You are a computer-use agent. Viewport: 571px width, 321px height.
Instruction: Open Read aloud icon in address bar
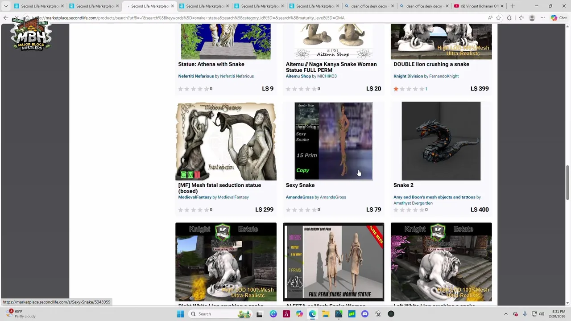pos(490,18)
